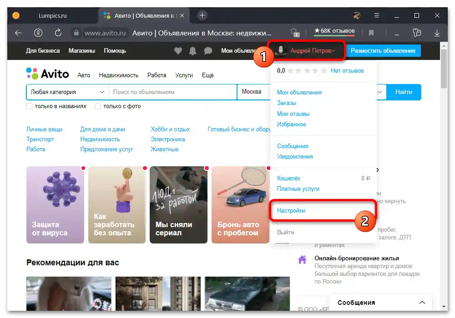This screenshot has height=318, width=455.
Task: Select Мои объявления in profile menu
Action: click(299, 93)
